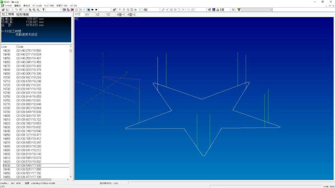Click the zoom in magnifier icon
335x188 pixels.
click(x=34, y=9)
